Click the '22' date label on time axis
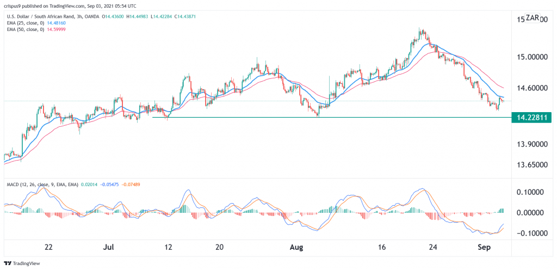The width and height of the screenshot is (557, 270). pyautogui.click(x=49, y=247)
